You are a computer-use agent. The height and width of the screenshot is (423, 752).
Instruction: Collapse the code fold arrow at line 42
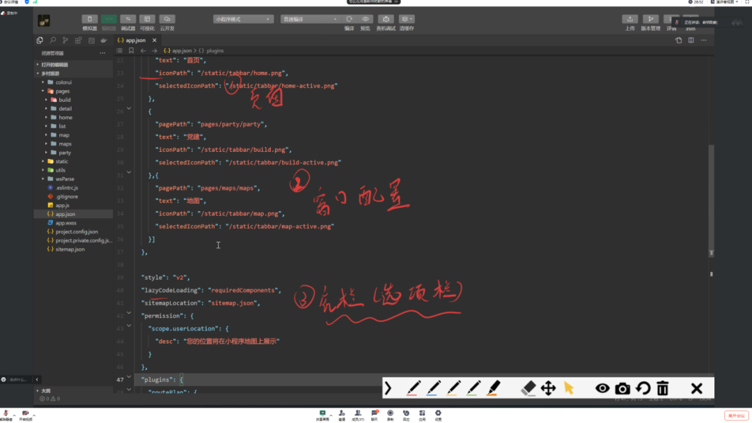point(129,313)
